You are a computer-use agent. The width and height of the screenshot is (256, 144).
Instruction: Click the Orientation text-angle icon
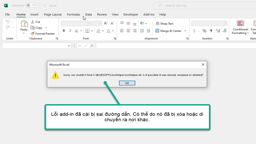[x=142, y=23]
